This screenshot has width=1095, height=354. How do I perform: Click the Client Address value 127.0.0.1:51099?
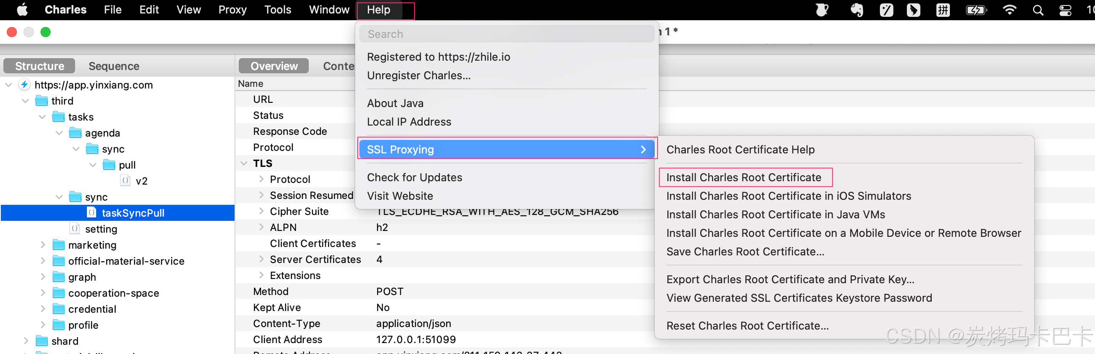point(416,340)
